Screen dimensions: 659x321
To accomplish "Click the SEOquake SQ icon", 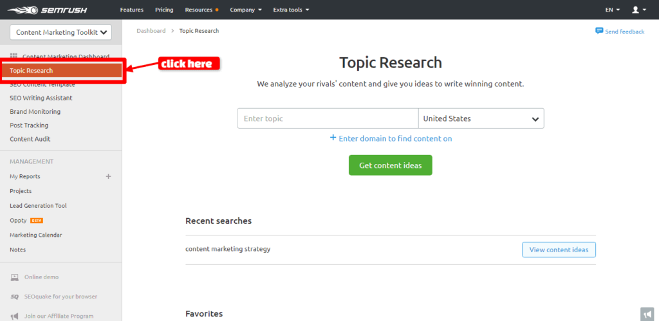I will click(15, 297).
